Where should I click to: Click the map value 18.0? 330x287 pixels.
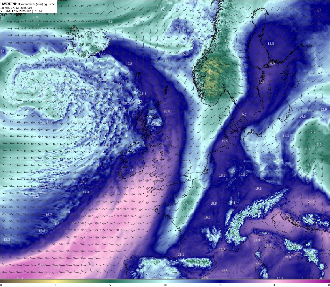coord(126,103)
